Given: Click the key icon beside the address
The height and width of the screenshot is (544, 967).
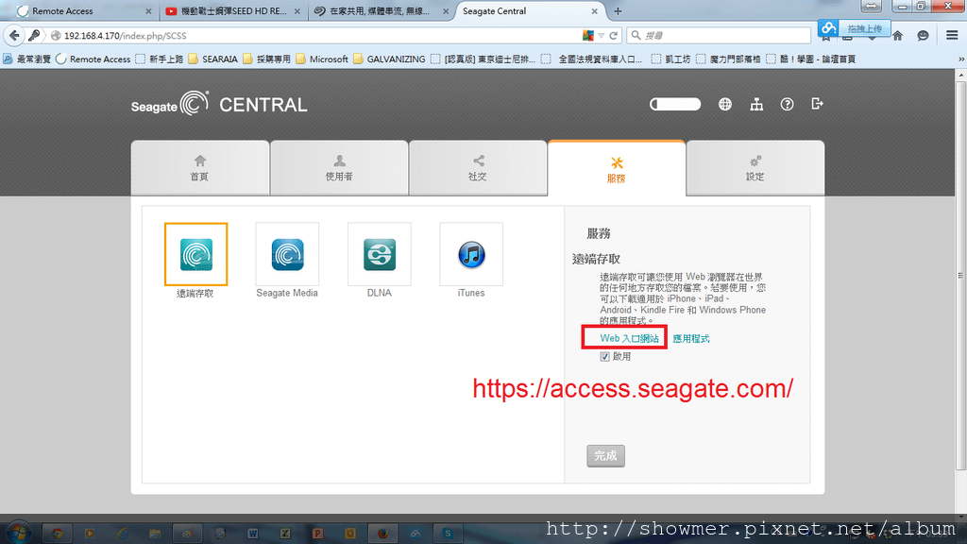Looking at the screenshot, I should point(35,36).
